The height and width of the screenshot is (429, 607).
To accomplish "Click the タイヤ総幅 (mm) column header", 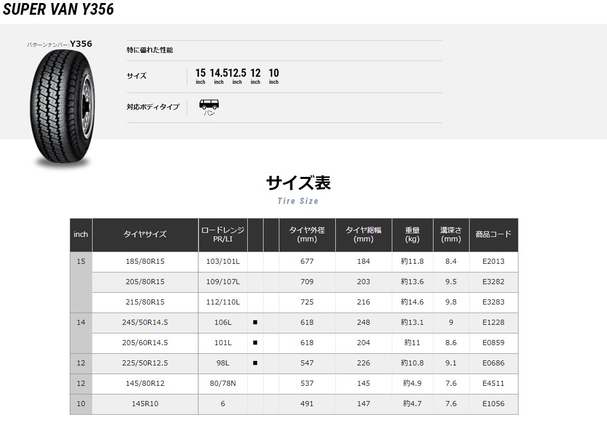I will 363,234.
